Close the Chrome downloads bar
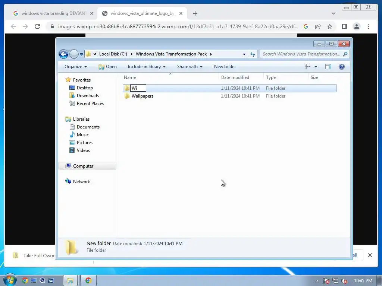This screenshot has height=286, width=382. pos(370,255)
